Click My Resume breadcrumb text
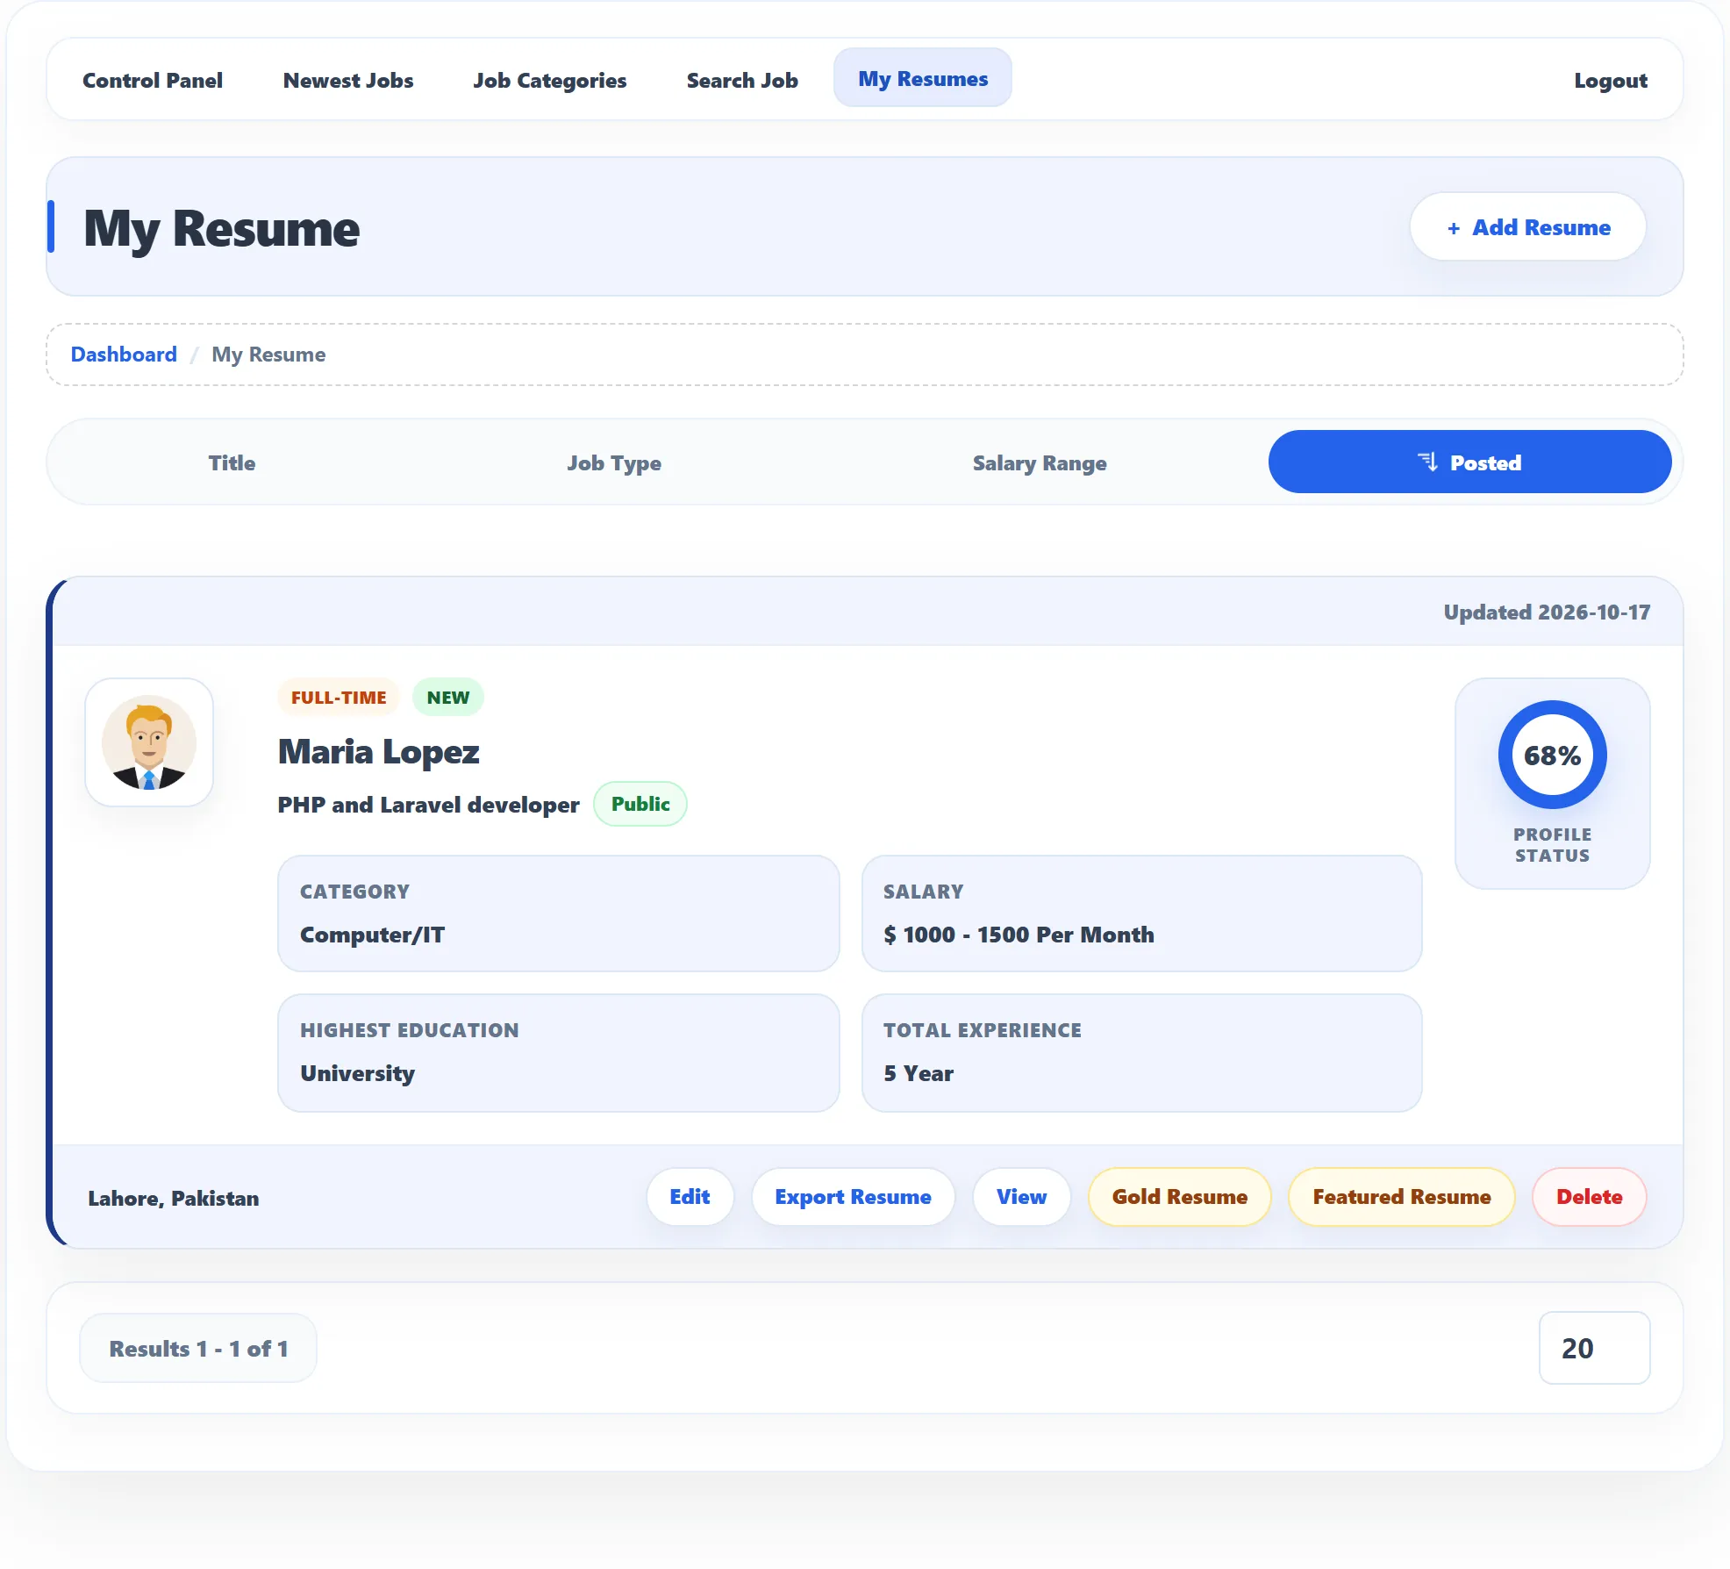 coord(268,355)
